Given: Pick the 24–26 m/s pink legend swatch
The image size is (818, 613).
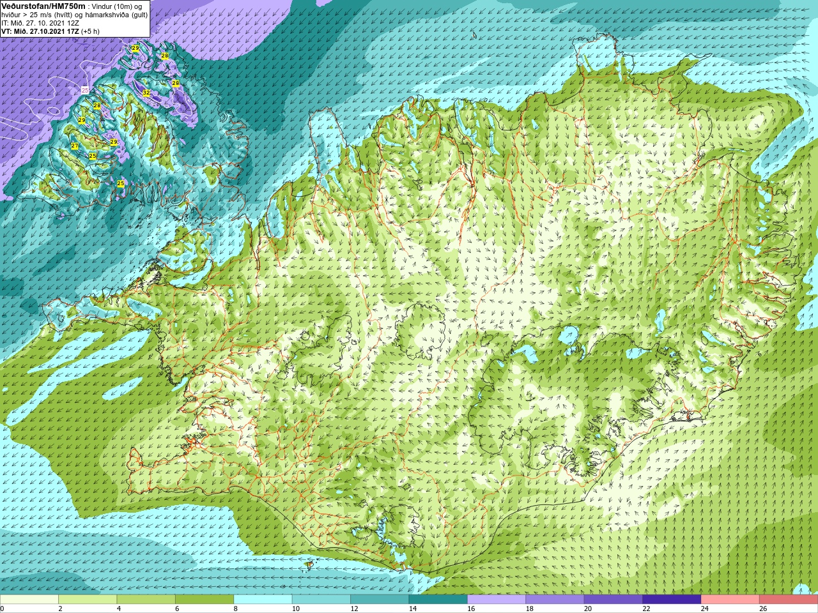Looking at the screenshot, I should pos(730,599).
